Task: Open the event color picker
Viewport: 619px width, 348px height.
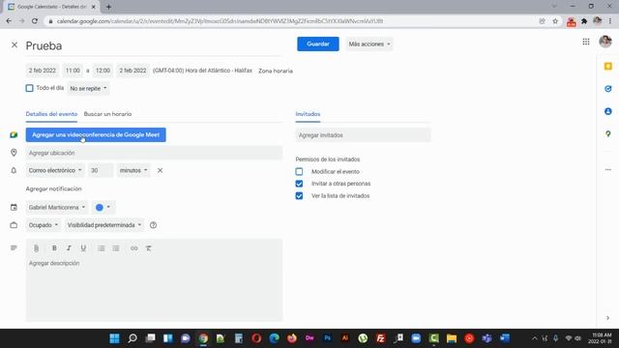Action: pyautogui.click(x=103, y=207)
